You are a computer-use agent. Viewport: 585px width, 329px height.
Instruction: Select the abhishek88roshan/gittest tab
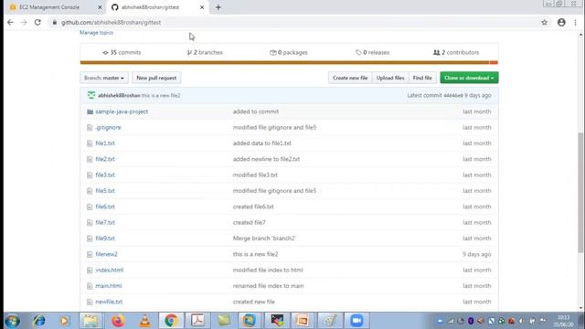point(150,7)
